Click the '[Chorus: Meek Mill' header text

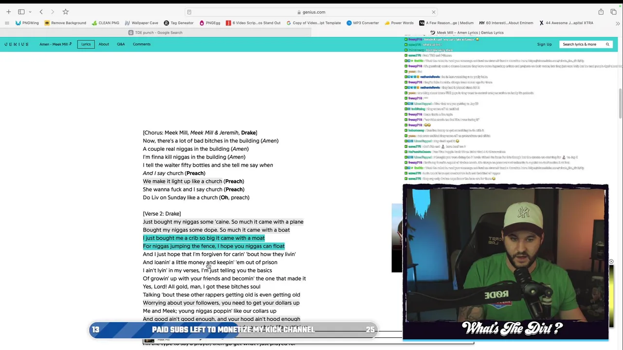[200, 133]
